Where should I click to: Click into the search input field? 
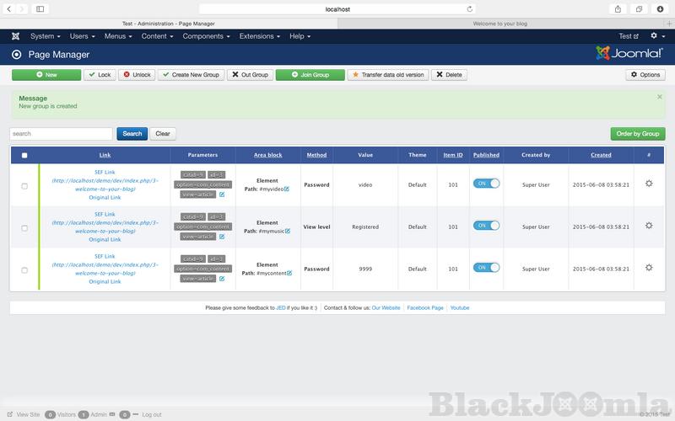coord(61,133)
